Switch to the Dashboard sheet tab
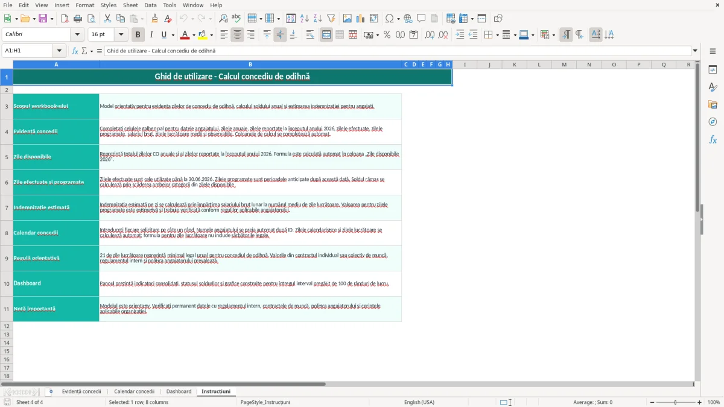Screen dimensions: 724x407 (x=179, y=392)
